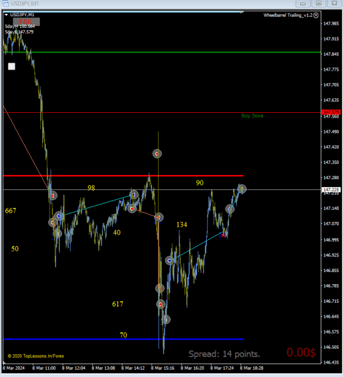343x377 pixels.
Task: Click the 8 Mar 15:16 time axis label
Action: click(x=163, y=368)
